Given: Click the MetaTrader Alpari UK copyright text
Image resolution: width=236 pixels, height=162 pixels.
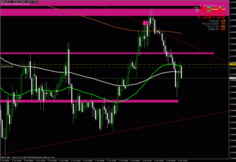Looking at the screenshot, I should (x=28, y=157).
